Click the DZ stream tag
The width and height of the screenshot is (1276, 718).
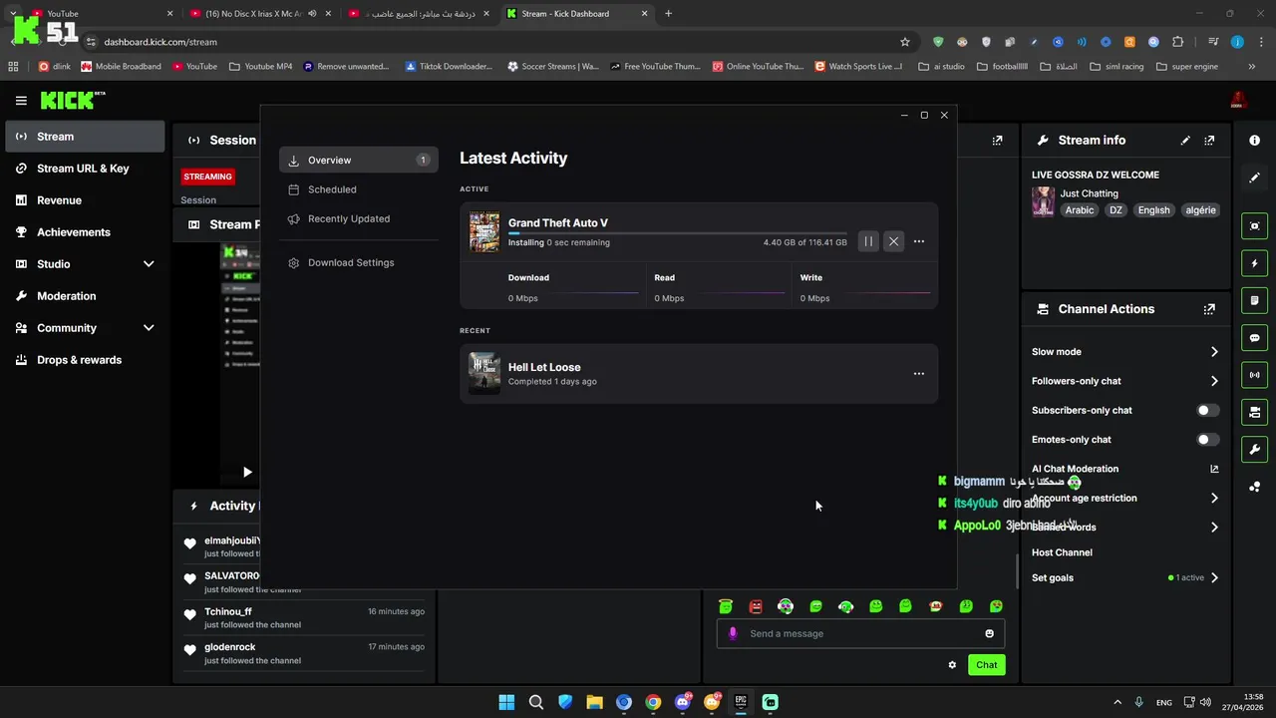click(1116, 210)
